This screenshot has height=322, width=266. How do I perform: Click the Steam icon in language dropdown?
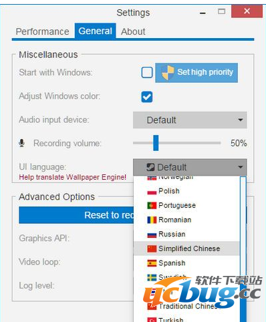(x=150, y=167)
